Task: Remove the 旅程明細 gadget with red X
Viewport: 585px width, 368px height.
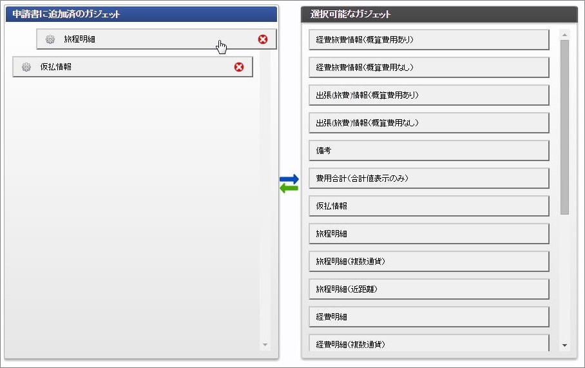Action: 263,39
